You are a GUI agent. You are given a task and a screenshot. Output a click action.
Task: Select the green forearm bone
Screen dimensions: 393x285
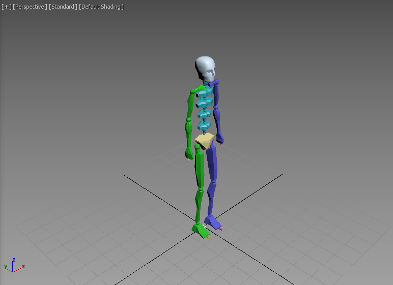tap(189, 135)
